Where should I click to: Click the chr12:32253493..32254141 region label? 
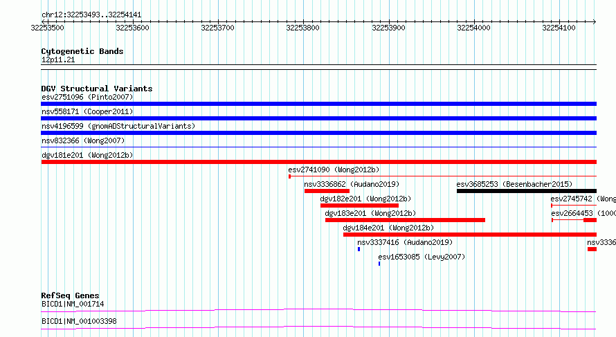pyautogui.click(x=91, y=15)
